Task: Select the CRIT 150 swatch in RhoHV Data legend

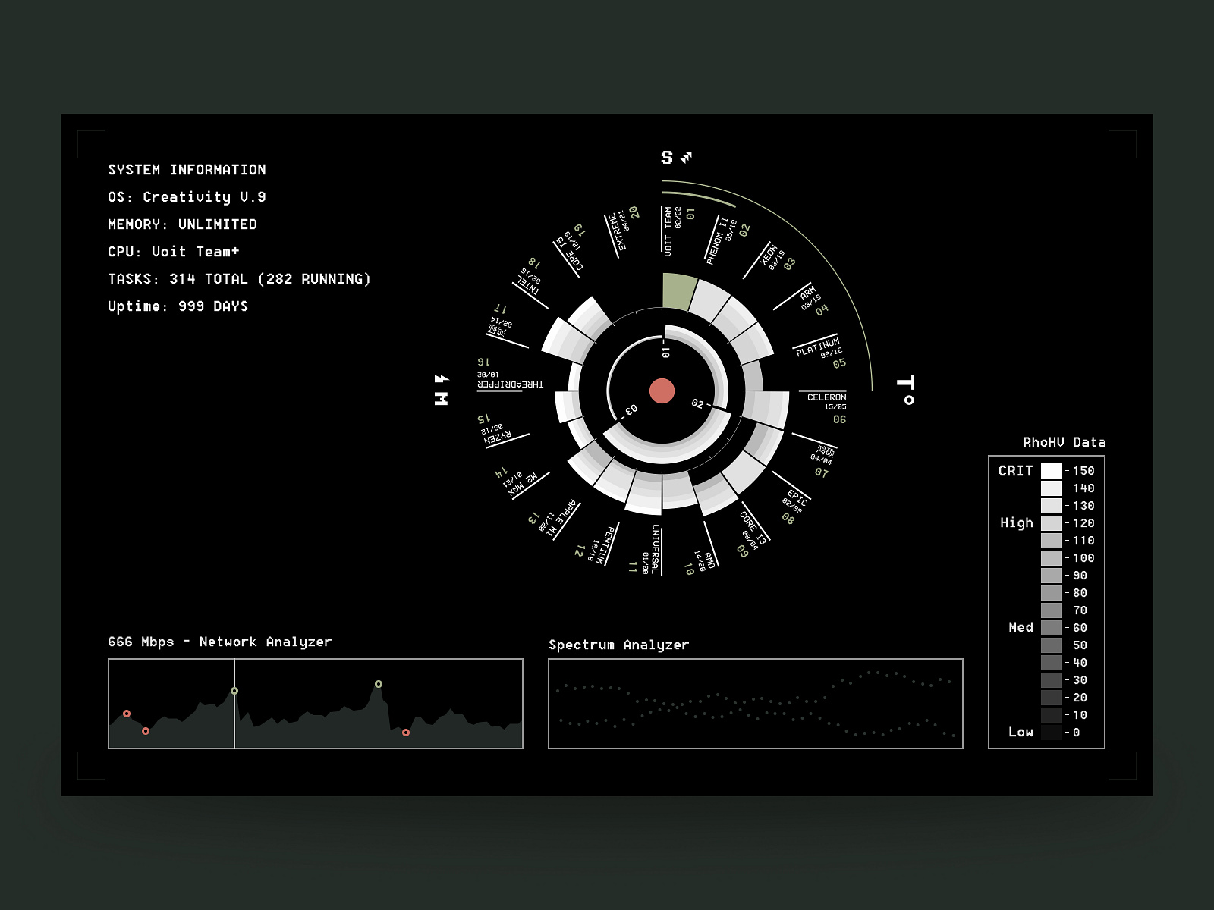Action: point(1050,470)
